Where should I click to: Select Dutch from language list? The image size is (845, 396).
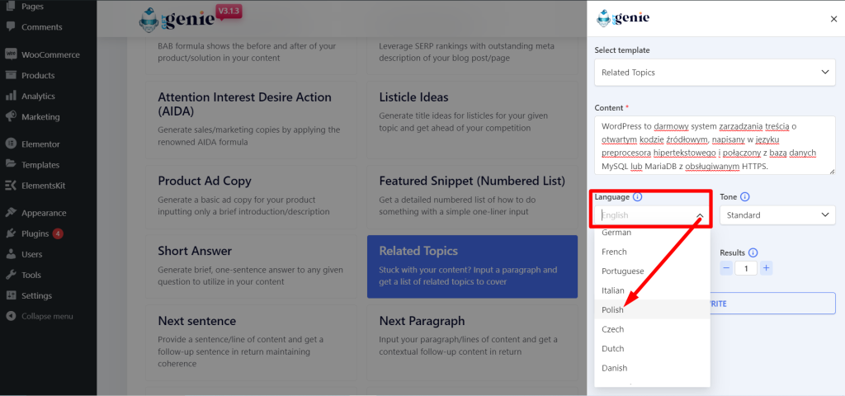click(652, 349)
